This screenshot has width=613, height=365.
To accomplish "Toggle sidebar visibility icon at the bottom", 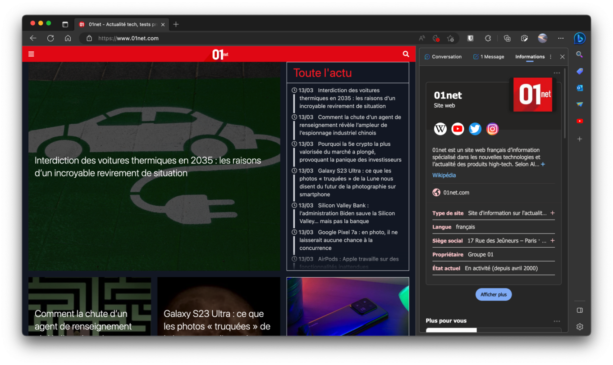I will (580, 310).
